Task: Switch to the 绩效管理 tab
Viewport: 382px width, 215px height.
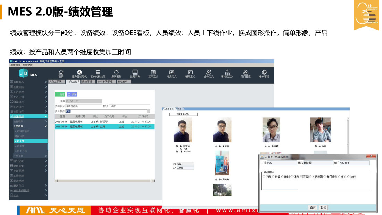Action: tap(87, 82)
